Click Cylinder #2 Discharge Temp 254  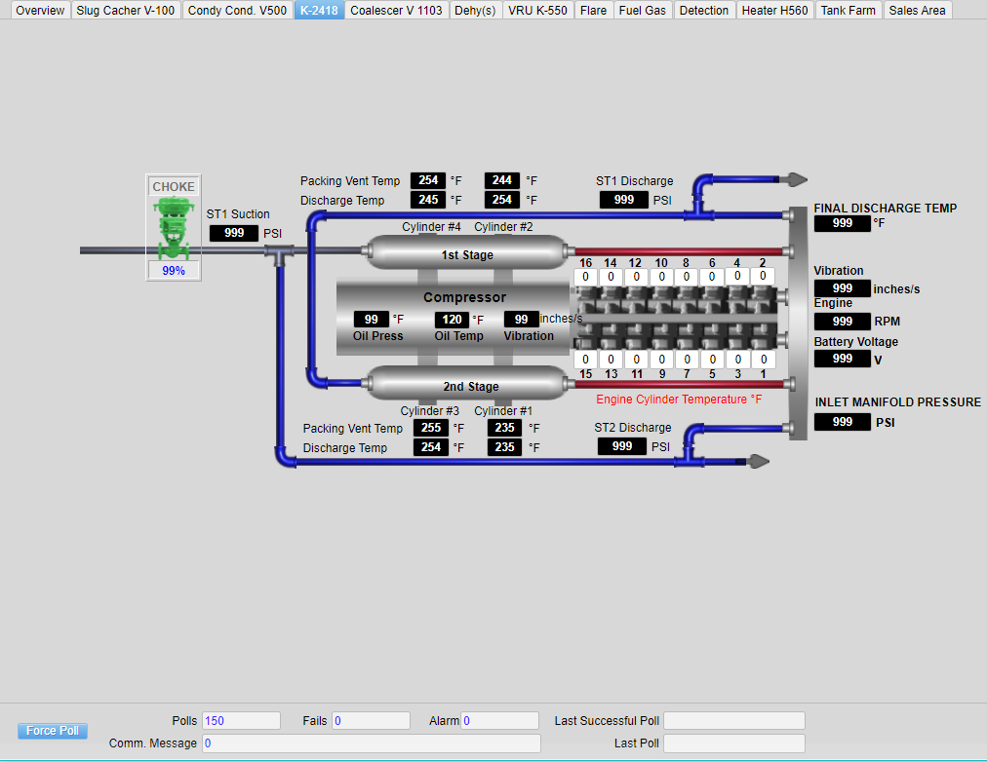[x=501, y=200]
